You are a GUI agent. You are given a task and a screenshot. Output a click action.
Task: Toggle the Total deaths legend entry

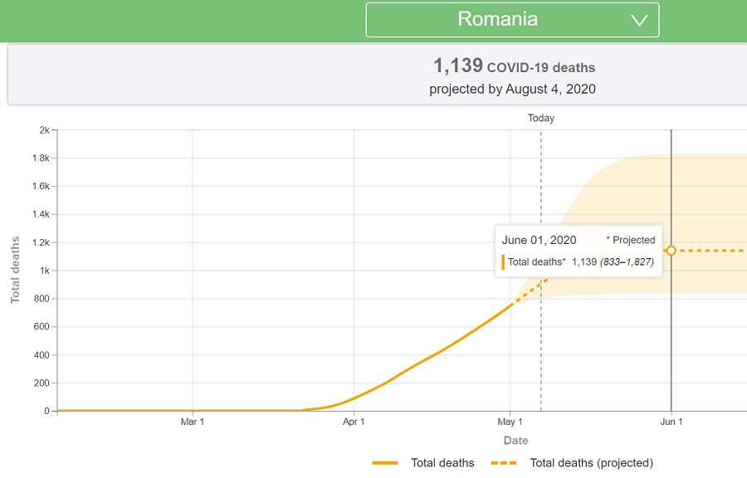pyautogui.click(x=442, y=463)
